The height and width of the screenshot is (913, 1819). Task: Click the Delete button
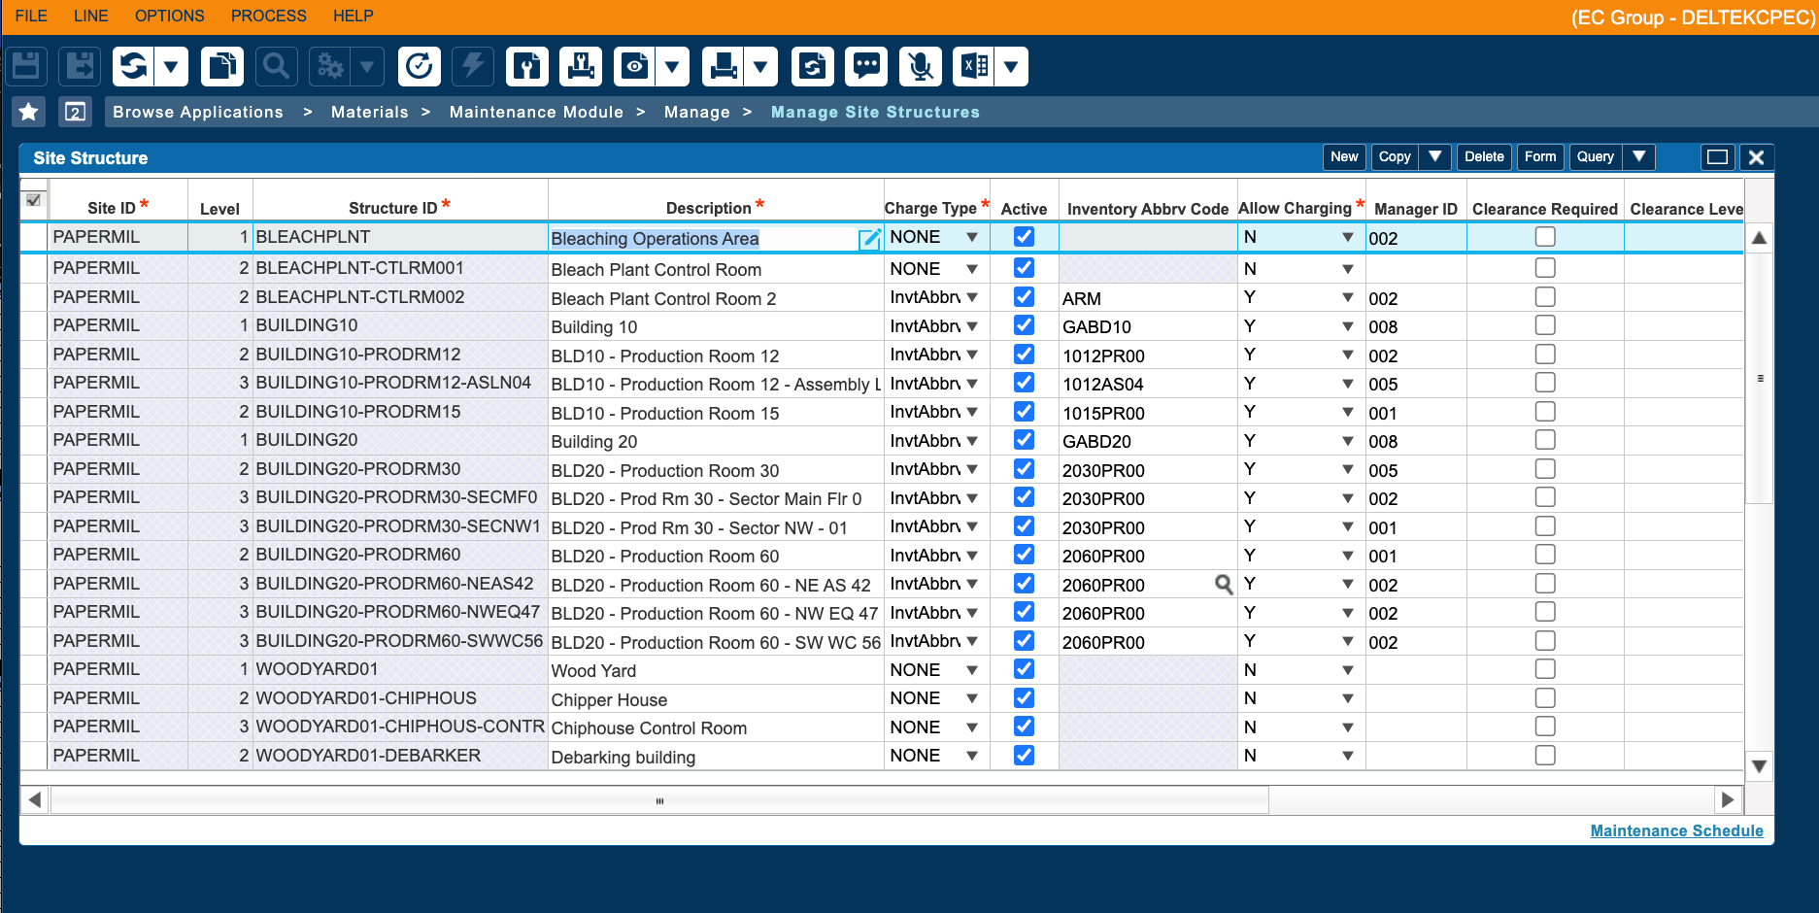pyautogui.click(x=1484, y=156)
